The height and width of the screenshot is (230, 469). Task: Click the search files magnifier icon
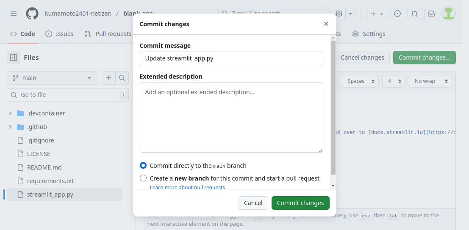pos(122,78)
